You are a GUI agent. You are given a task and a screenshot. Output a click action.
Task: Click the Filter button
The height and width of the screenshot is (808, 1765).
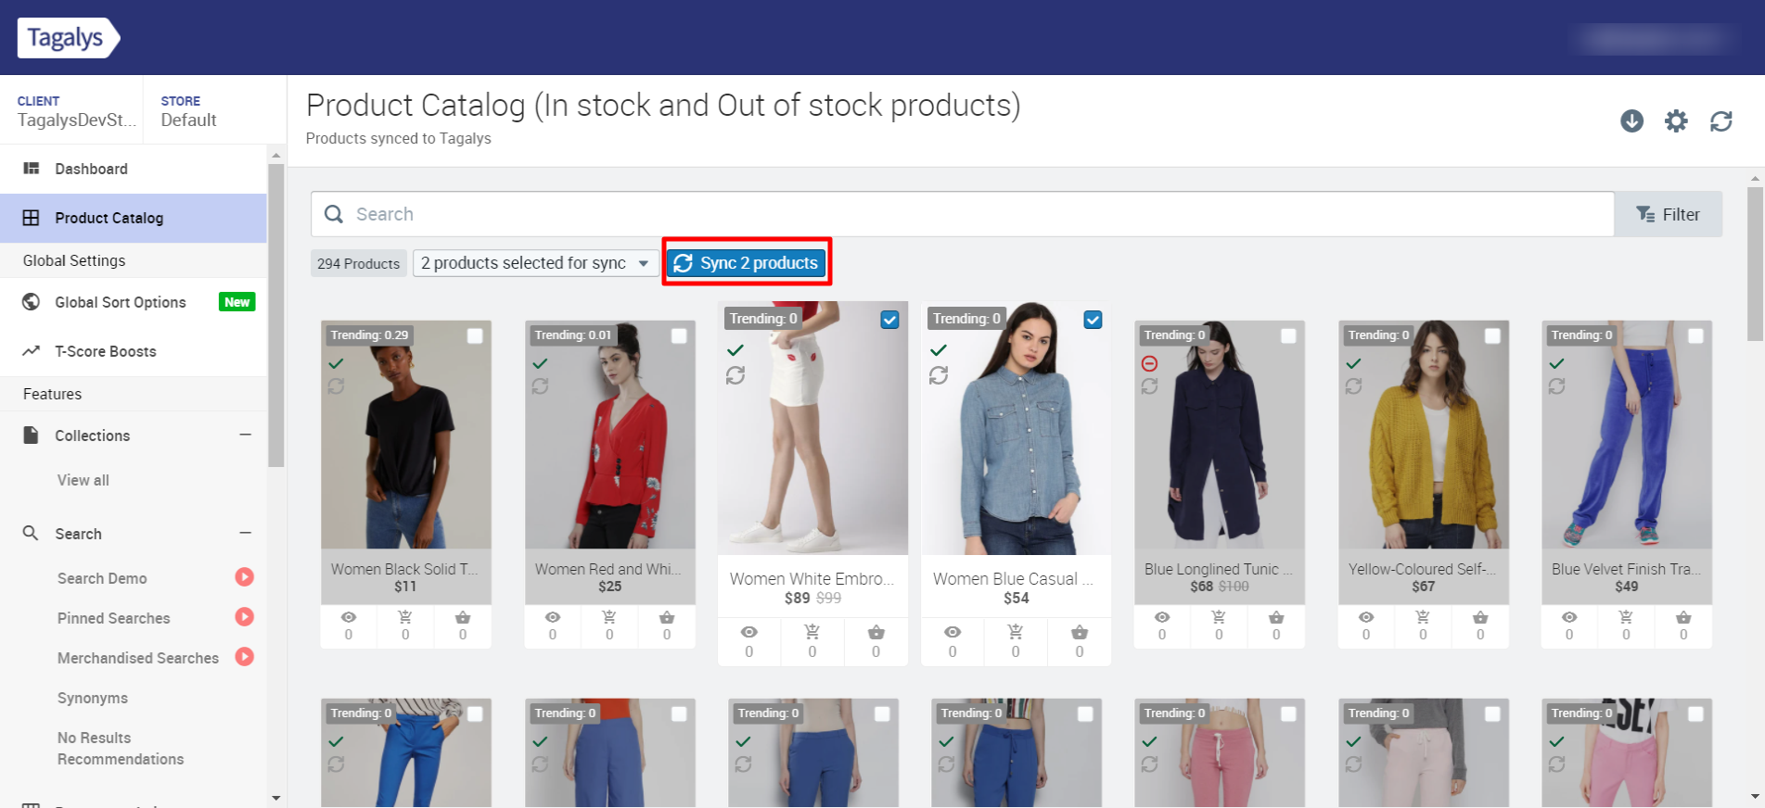(1669, 214)
